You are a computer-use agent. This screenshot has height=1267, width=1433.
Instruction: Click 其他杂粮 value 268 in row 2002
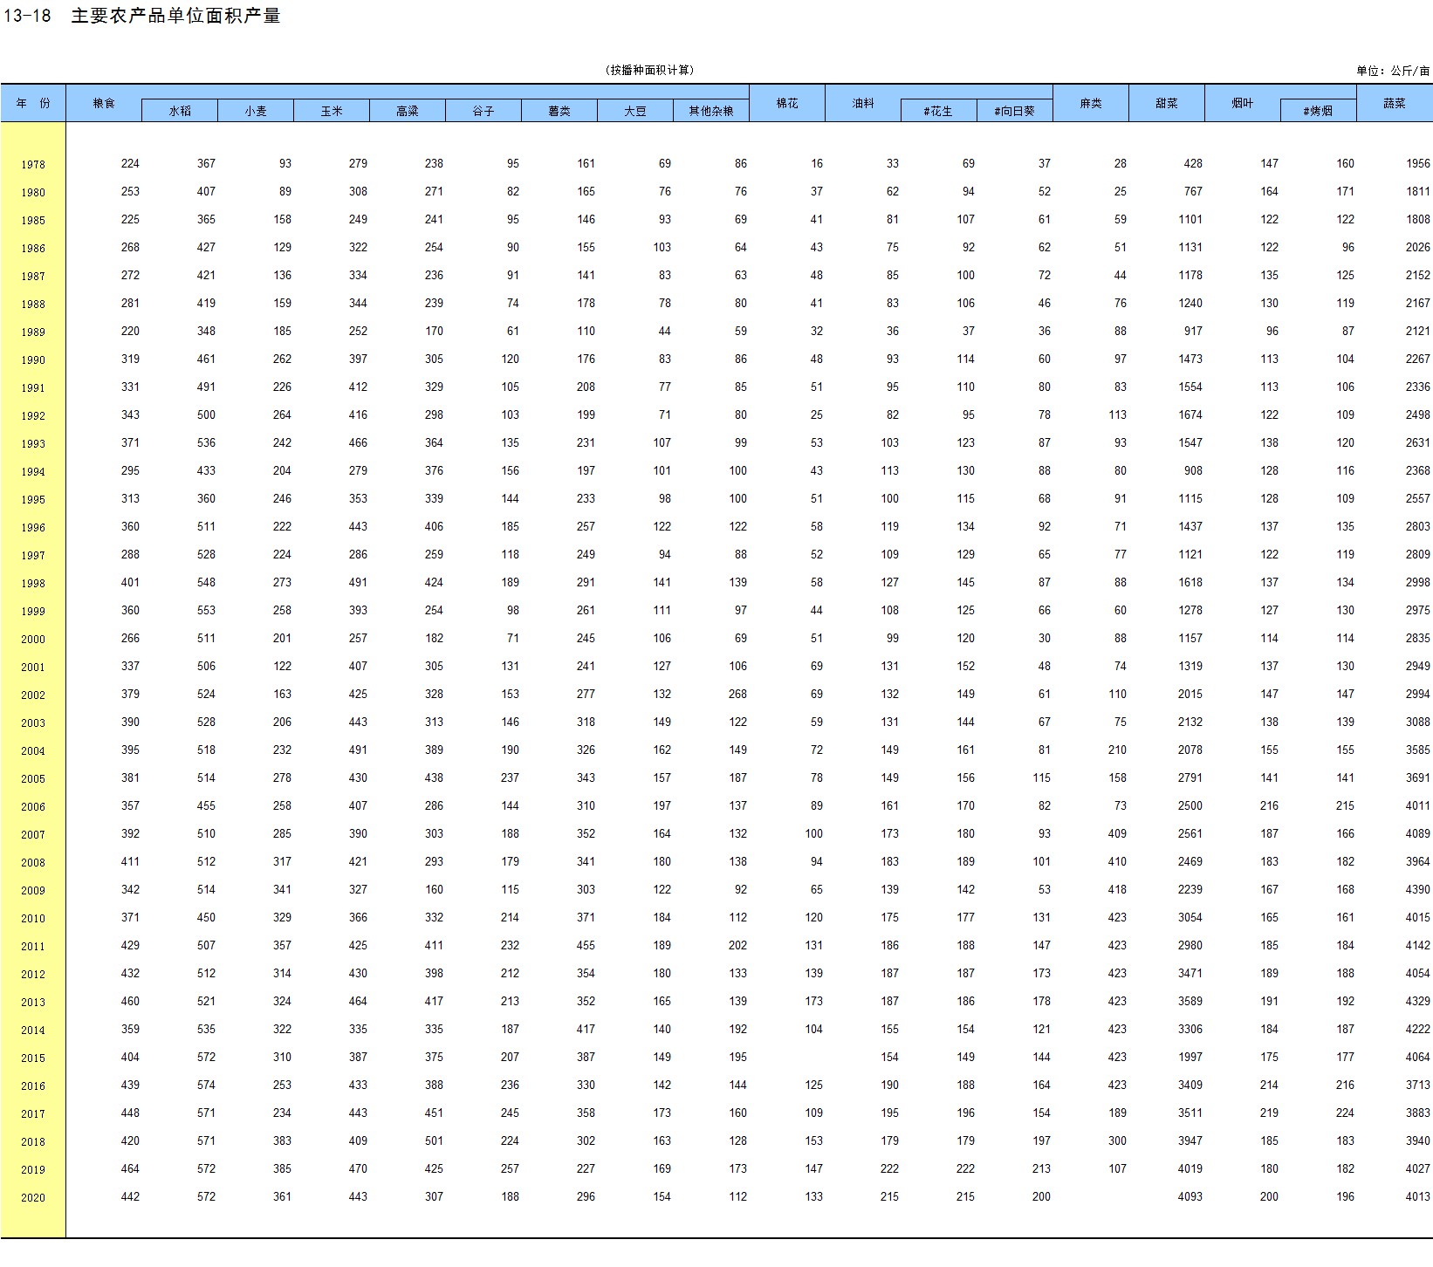pos(738,694)
